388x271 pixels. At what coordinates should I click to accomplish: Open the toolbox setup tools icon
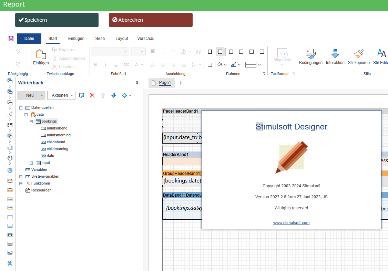click(10, 263)
